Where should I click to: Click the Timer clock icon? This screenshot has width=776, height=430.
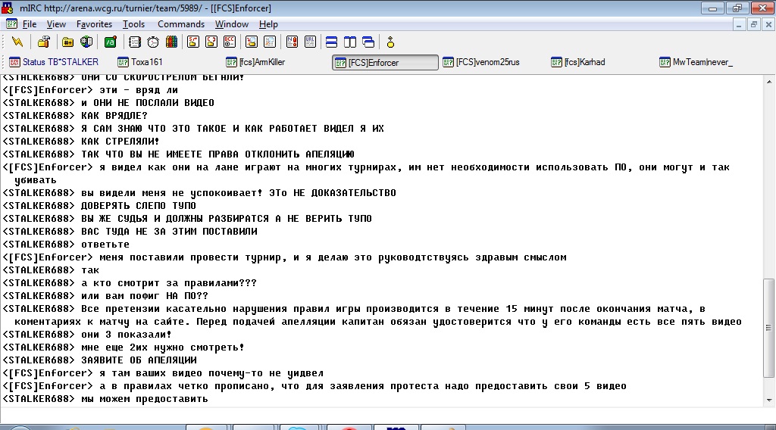click(153, 42)
